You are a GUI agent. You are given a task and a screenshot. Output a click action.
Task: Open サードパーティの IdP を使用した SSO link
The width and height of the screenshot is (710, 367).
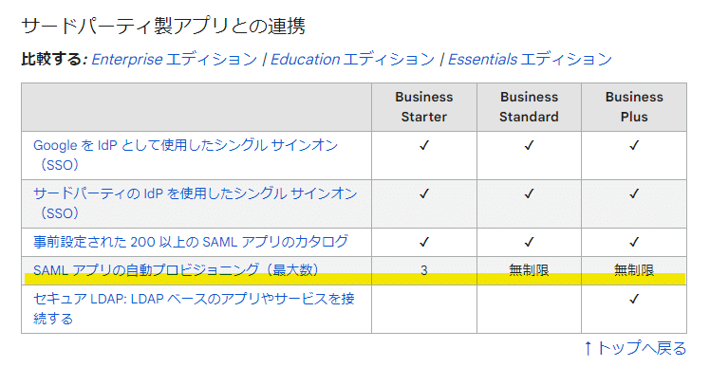click(x=196, y=203)
